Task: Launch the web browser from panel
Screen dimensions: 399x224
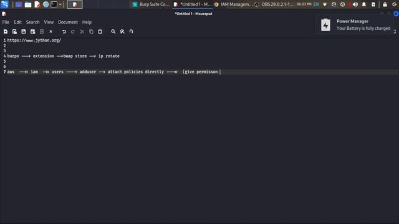Action: coord(46,4)
